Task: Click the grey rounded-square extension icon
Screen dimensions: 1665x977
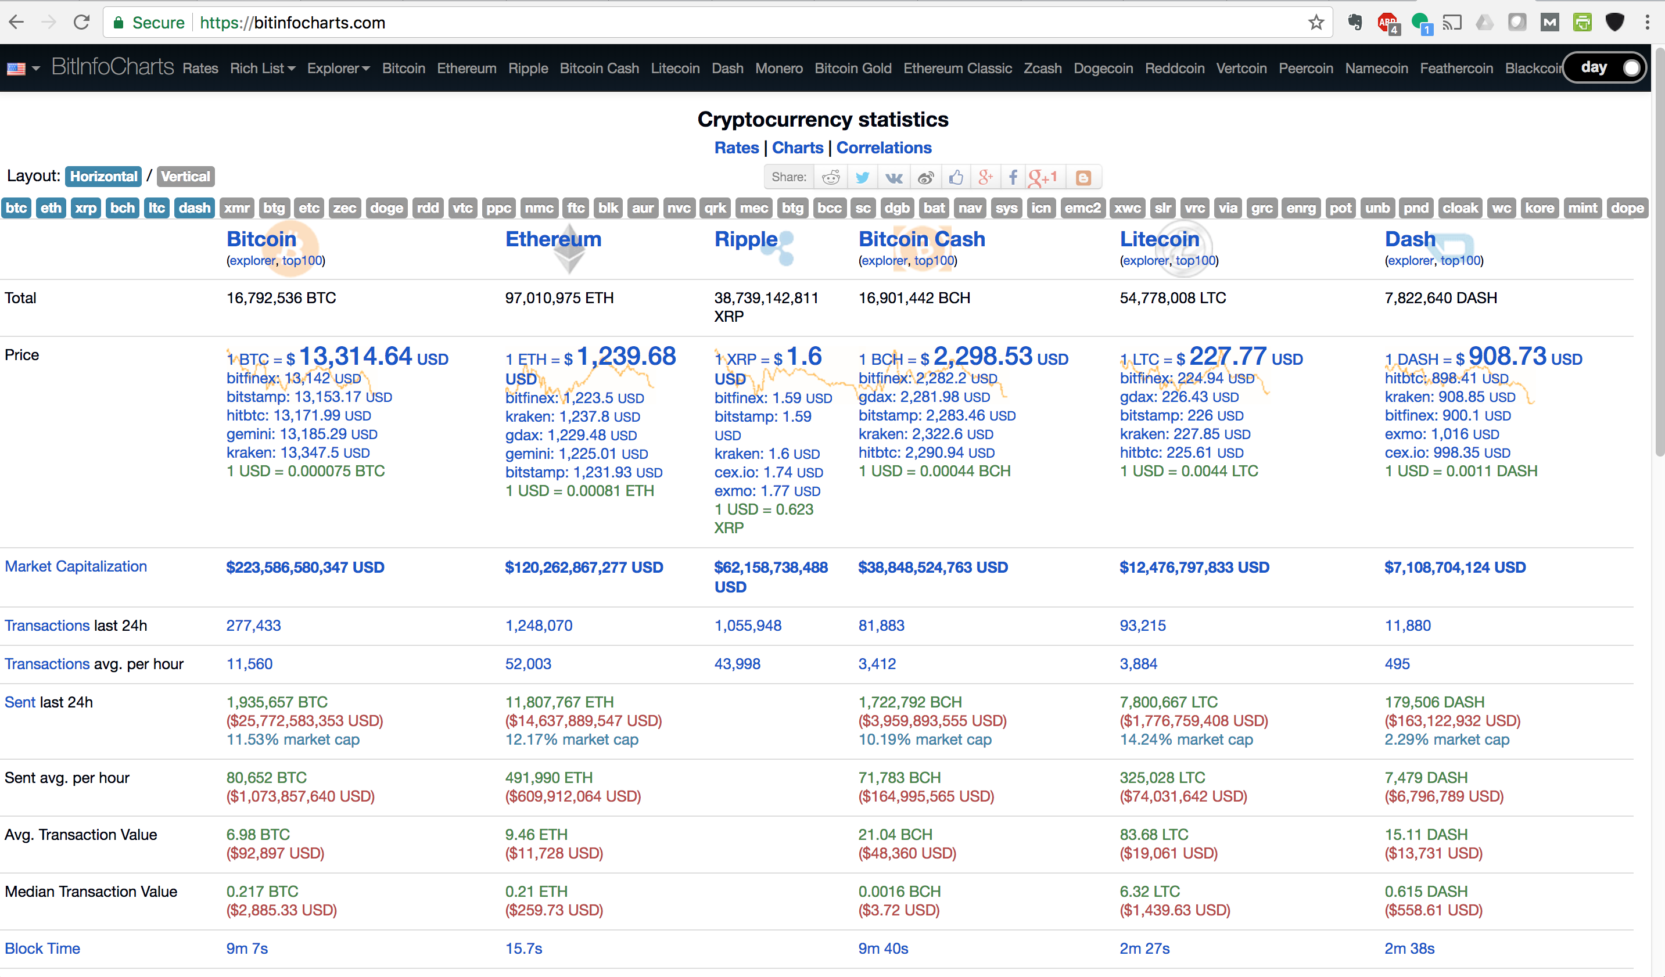Action: (x=1517, y=23)
